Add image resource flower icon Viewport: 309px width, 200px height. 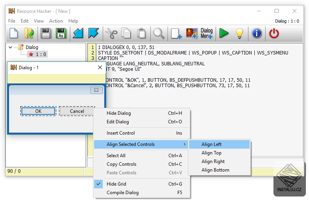(192, 33)
